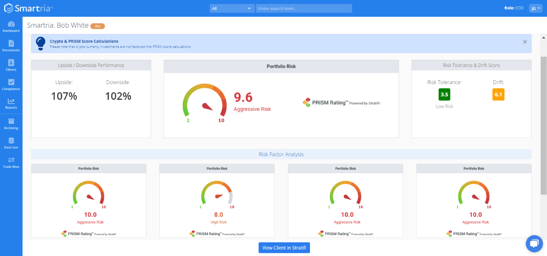
Task: Click the Upside / Downside Performance header
Action: (91, 65)
